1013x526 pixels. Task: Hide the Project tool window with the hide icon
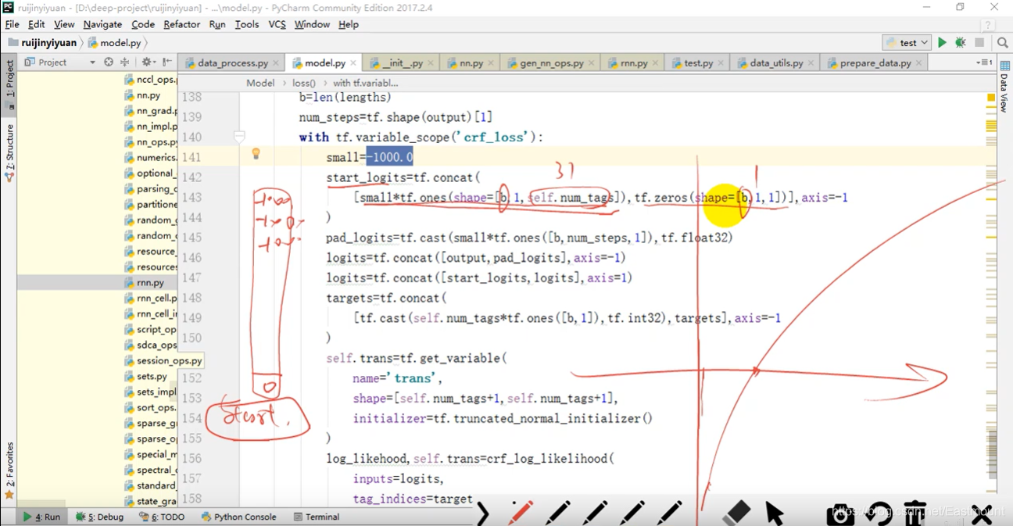point(167,62)
